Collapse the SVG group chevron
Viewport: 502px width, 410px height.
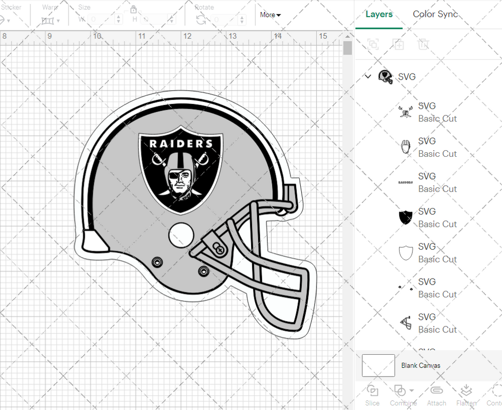368,77
